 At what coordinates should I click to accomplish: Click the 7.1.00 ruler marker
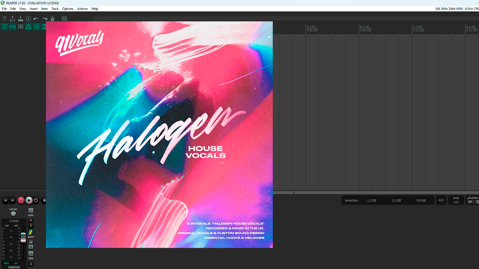418,27
